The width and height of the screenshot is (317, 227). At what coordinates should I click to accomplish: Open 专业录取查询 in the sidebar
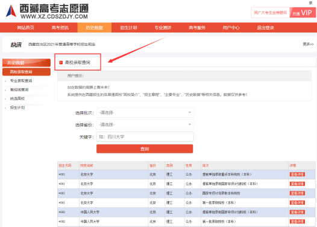point(21,81)
